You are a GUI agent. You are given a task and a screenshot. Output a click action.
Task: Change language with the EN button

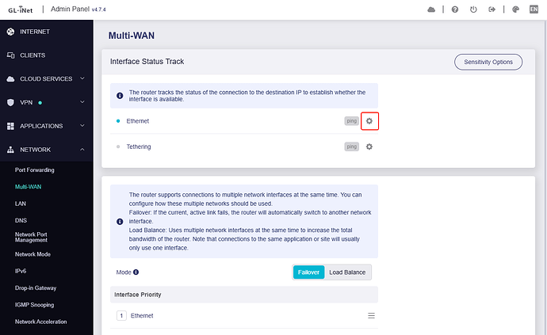(534, 10)
